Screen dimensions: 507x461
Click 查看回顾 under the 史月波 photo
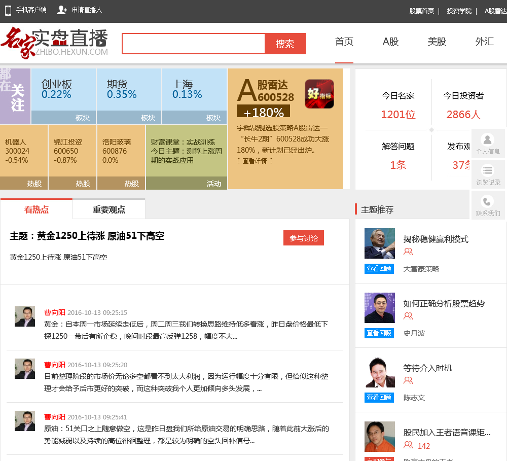coord(379,333)
